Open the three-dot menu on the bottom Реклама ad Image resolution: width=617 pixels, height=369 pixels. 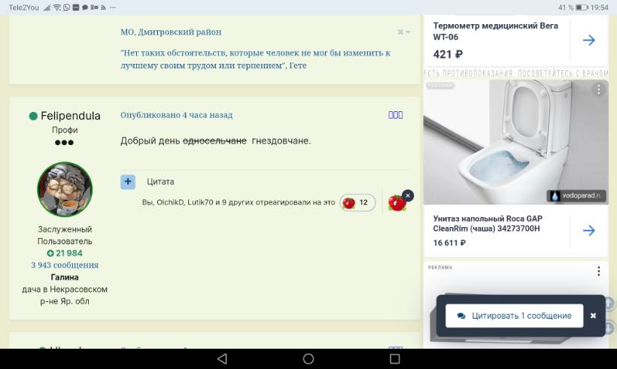click(x=598, y=271)
